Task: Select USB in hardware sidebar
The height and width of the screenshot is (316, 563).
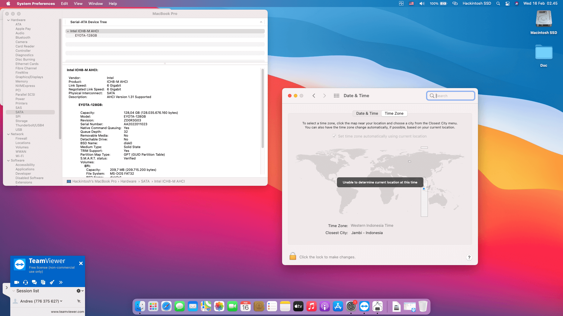Action: pos(19,130)
